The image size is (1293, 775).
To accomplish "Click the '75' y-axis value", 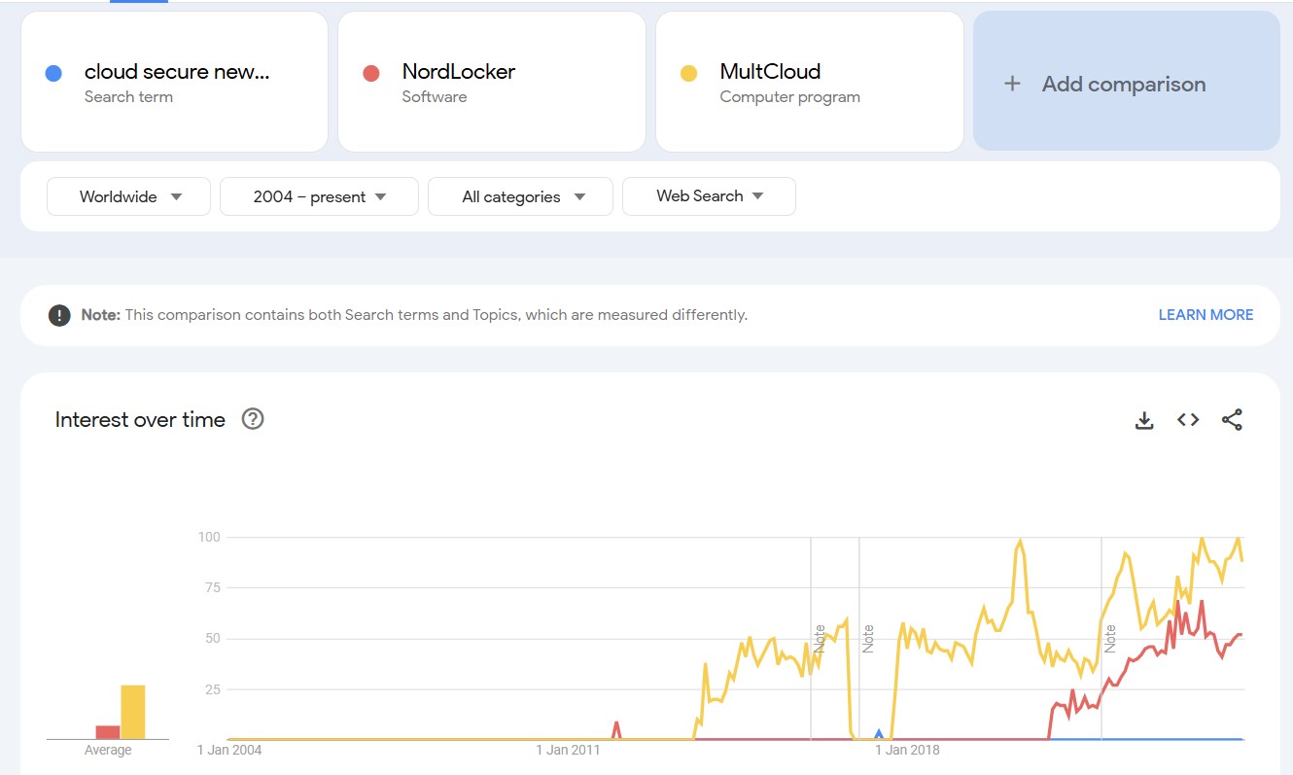I will pos(213,587).
